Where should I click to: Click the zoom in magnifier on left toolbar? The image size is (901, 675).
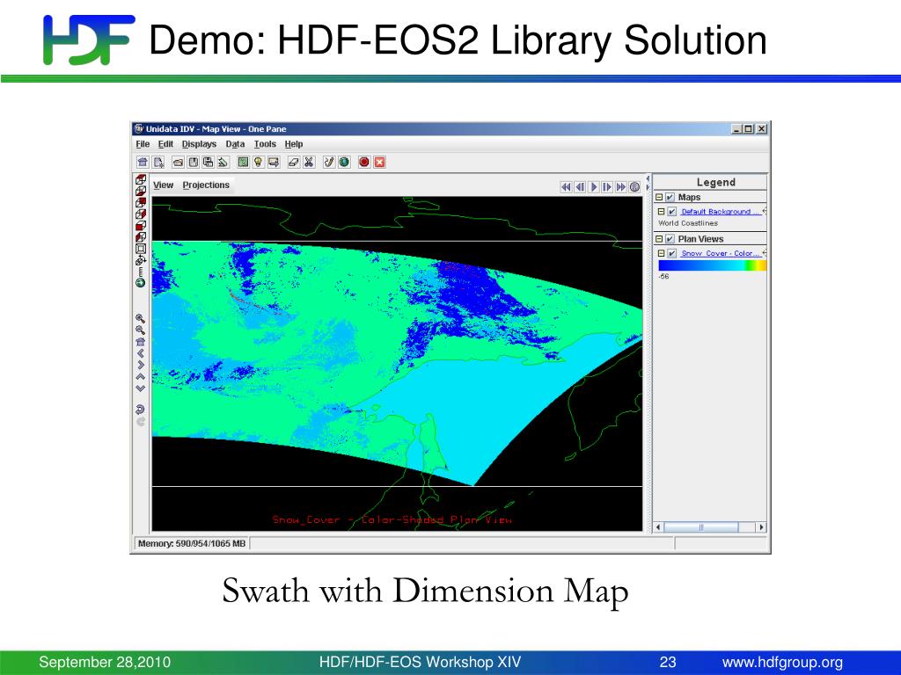(140, 318)
